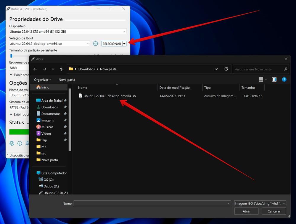Toggle the preview pane icon
Image resolution: width=296 pixels, height=224 pixels.
click(x=274, y=80)
